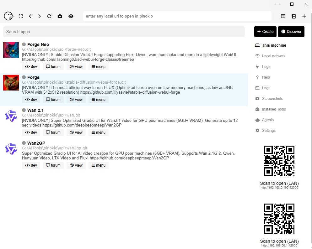The image size is (312, 249).
Task: Open the menu for Forge Neo
Action: point(98,67)
